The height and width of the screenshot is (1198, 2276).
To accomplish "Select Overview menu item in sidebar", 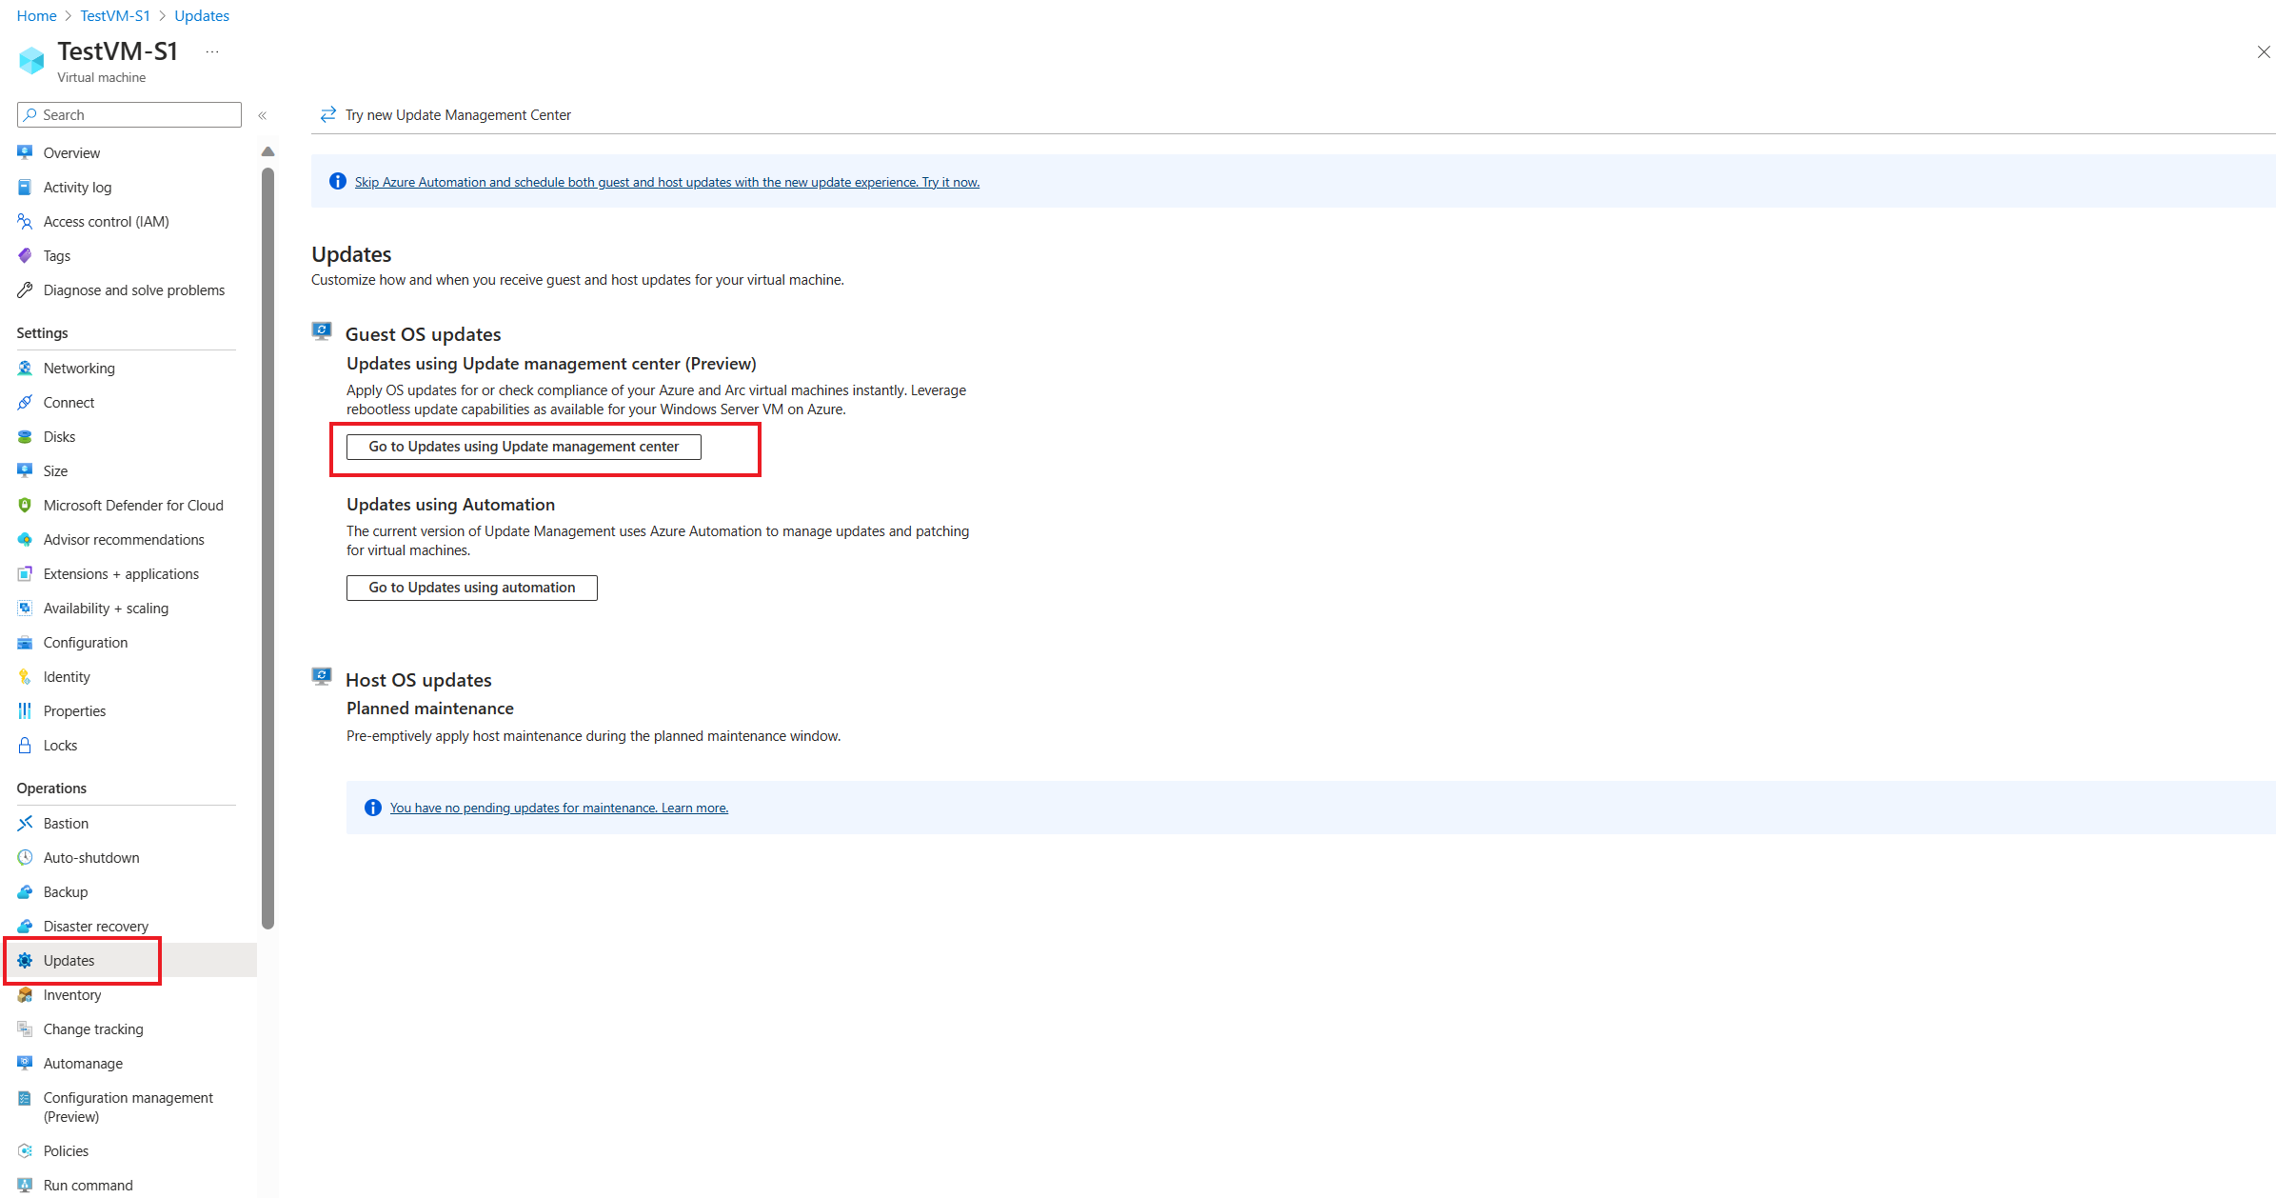I will [72, 152].
